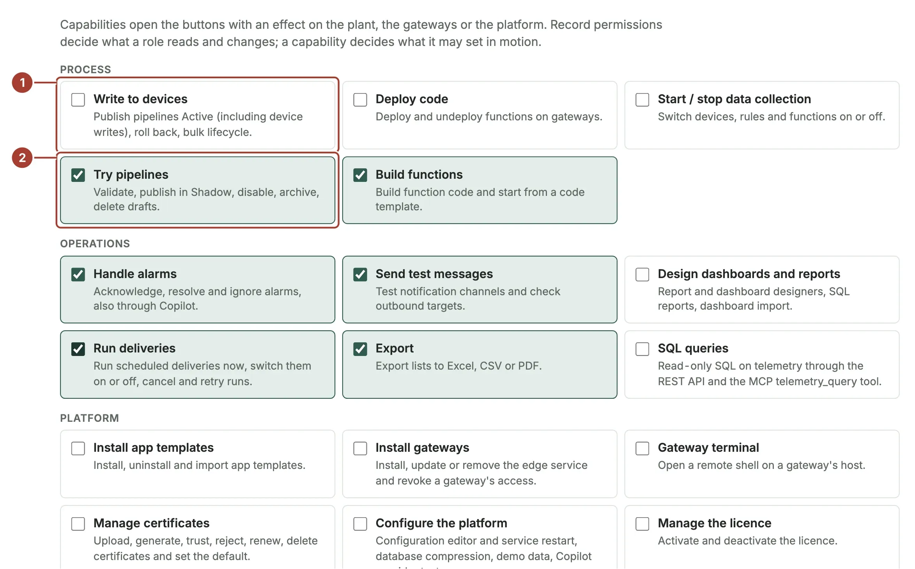Image resolution: width=915 pixels, height=569 pixels.
Task: Turn off the Export capability checkbox
Action: (360, 349)
